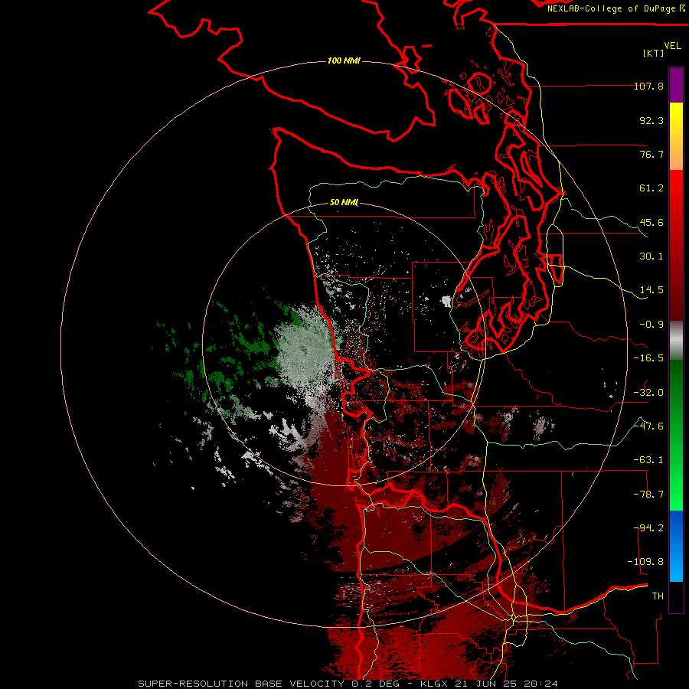Screen dimensions: 689x689
Task: Click the -47.6 legend value
Action: pos(648,426)
